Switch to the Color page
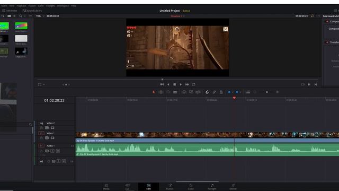 tap(191, 187)
